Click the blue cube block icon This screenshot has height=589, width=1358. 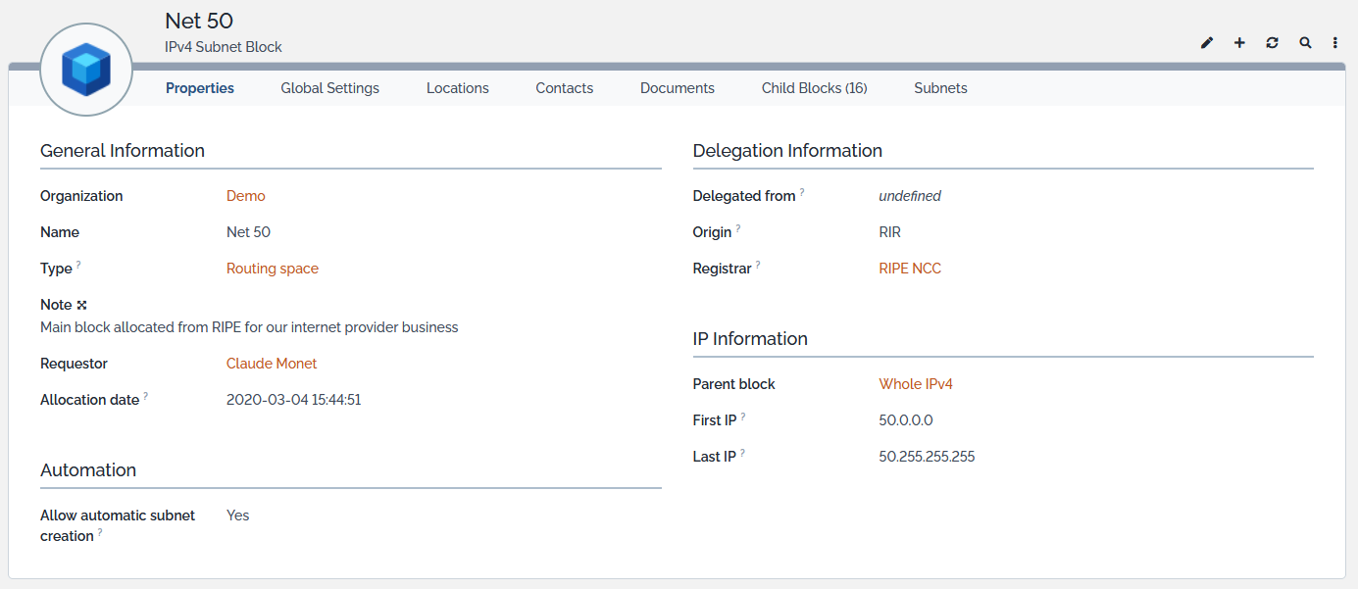(x=86, y=70)
